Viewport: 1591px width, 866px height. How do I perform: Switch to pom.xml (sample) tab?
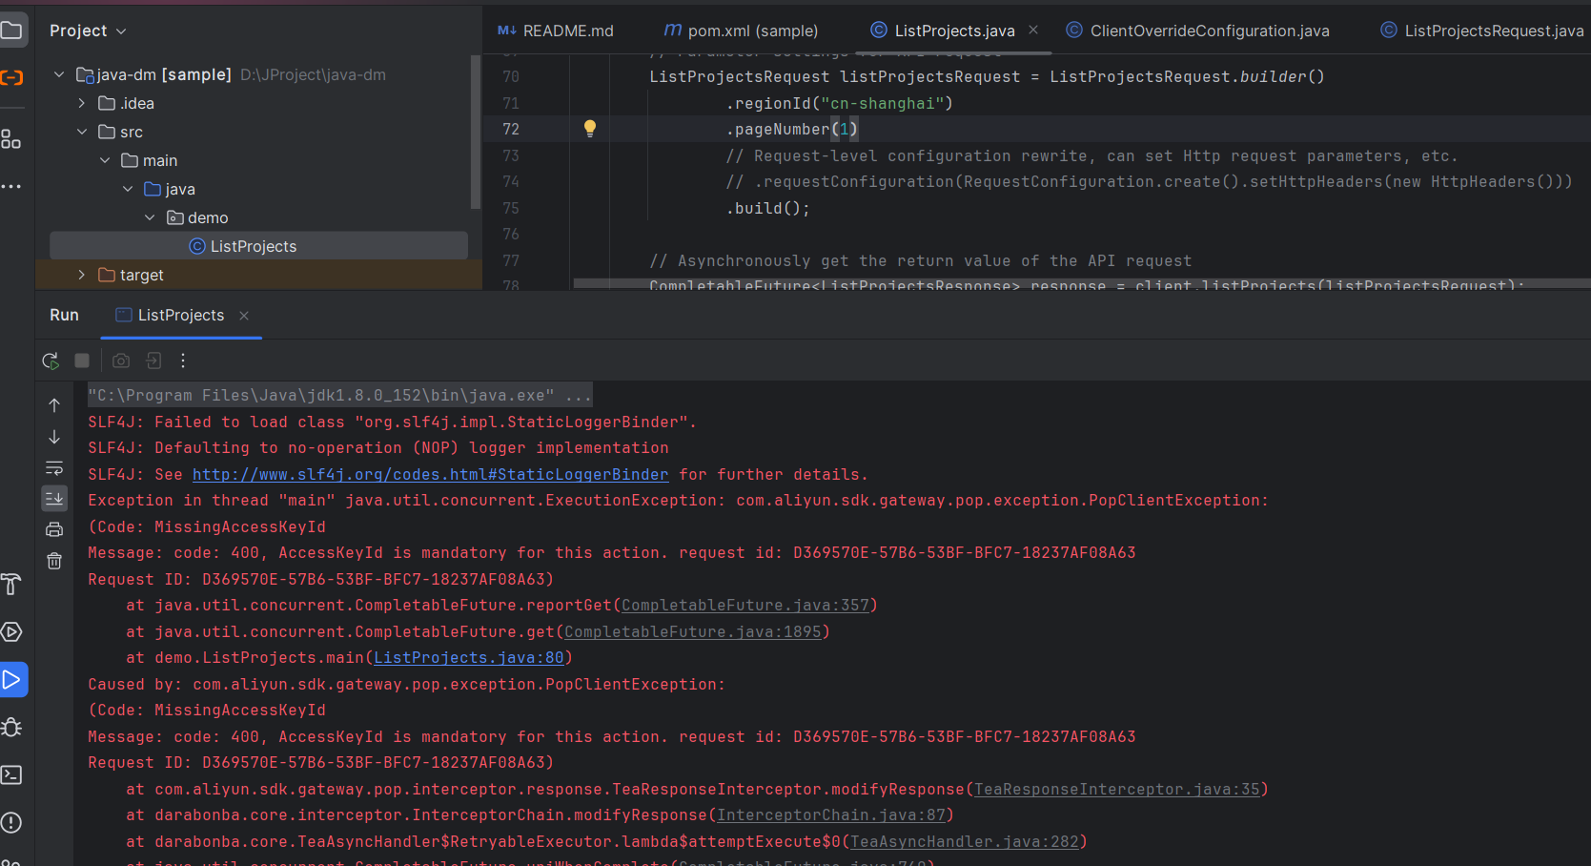(x=741, y=31)
